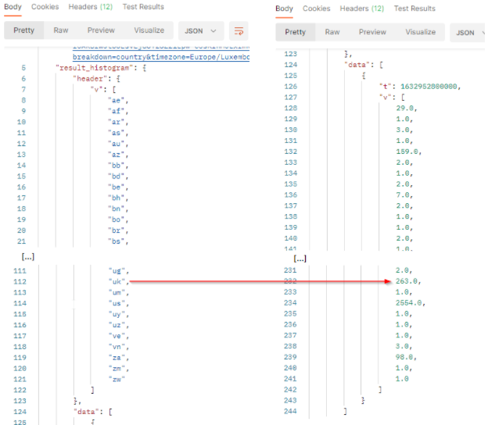This screenshot has width=488, height=425.
Task: Click the "uk" country code on line 112
Action: 116,282
